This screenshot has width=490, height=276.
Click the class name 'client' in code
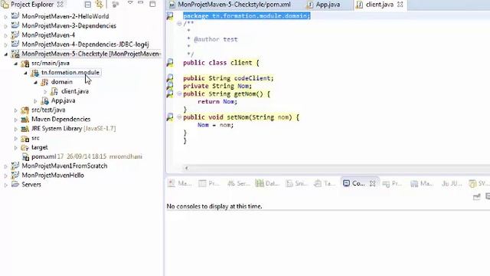click(x=241, y=63)
